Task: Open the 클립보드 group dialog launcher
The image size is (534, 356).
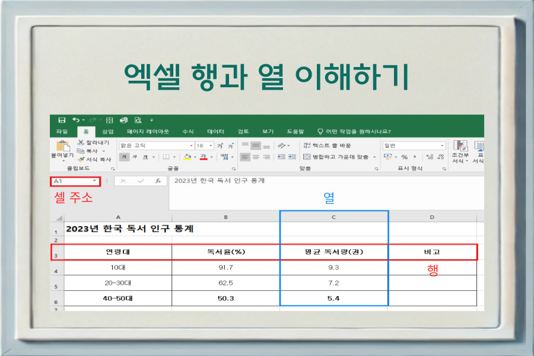Action: 113,169
